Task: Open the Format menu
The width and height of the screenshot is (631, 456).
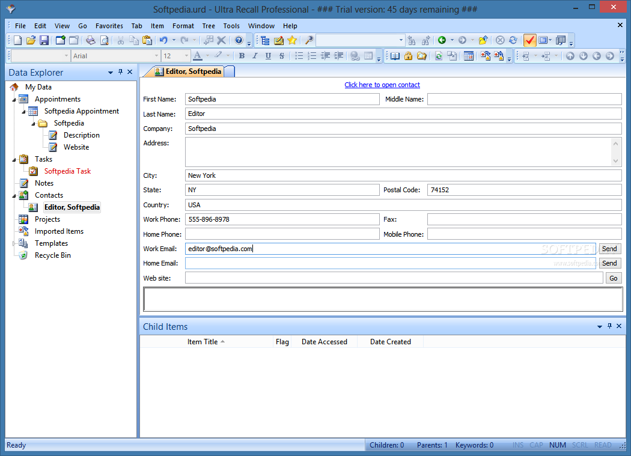Action: (183, 26)
